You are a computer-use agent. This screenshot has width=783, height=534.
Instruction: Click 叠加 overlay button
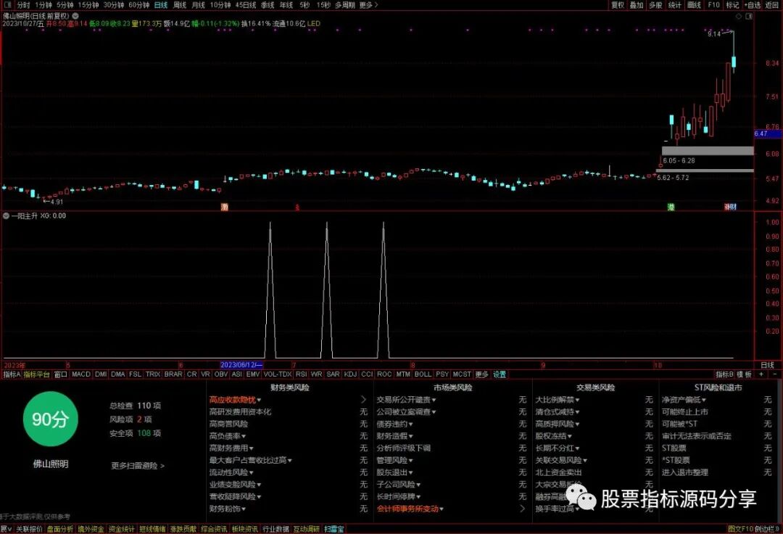click(x=637, y=5)
